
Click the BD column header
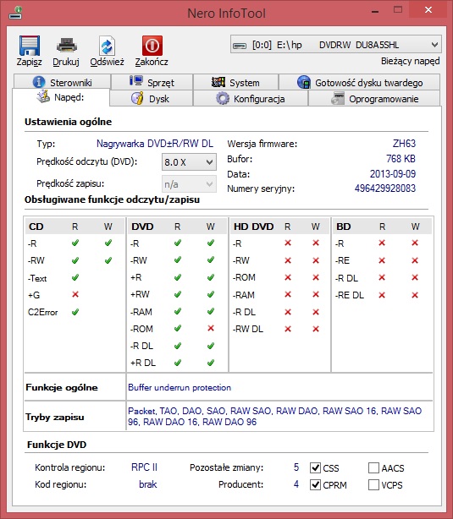click(x=343, y=227)
